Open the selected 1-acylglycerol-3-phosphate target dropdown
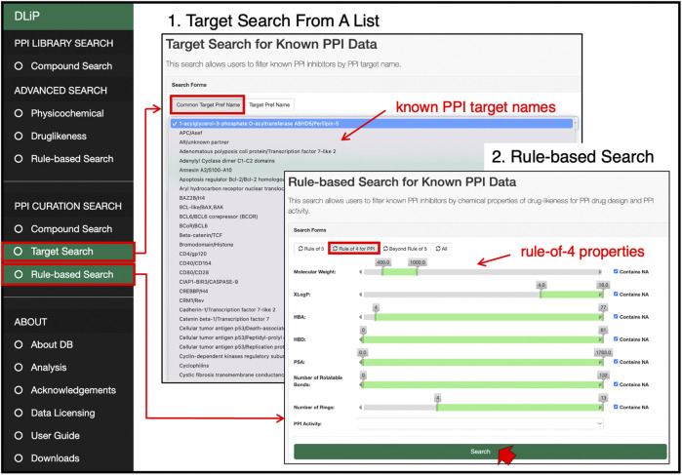The height and width of the screenshot is (475, 682). [x=374, y=124]
